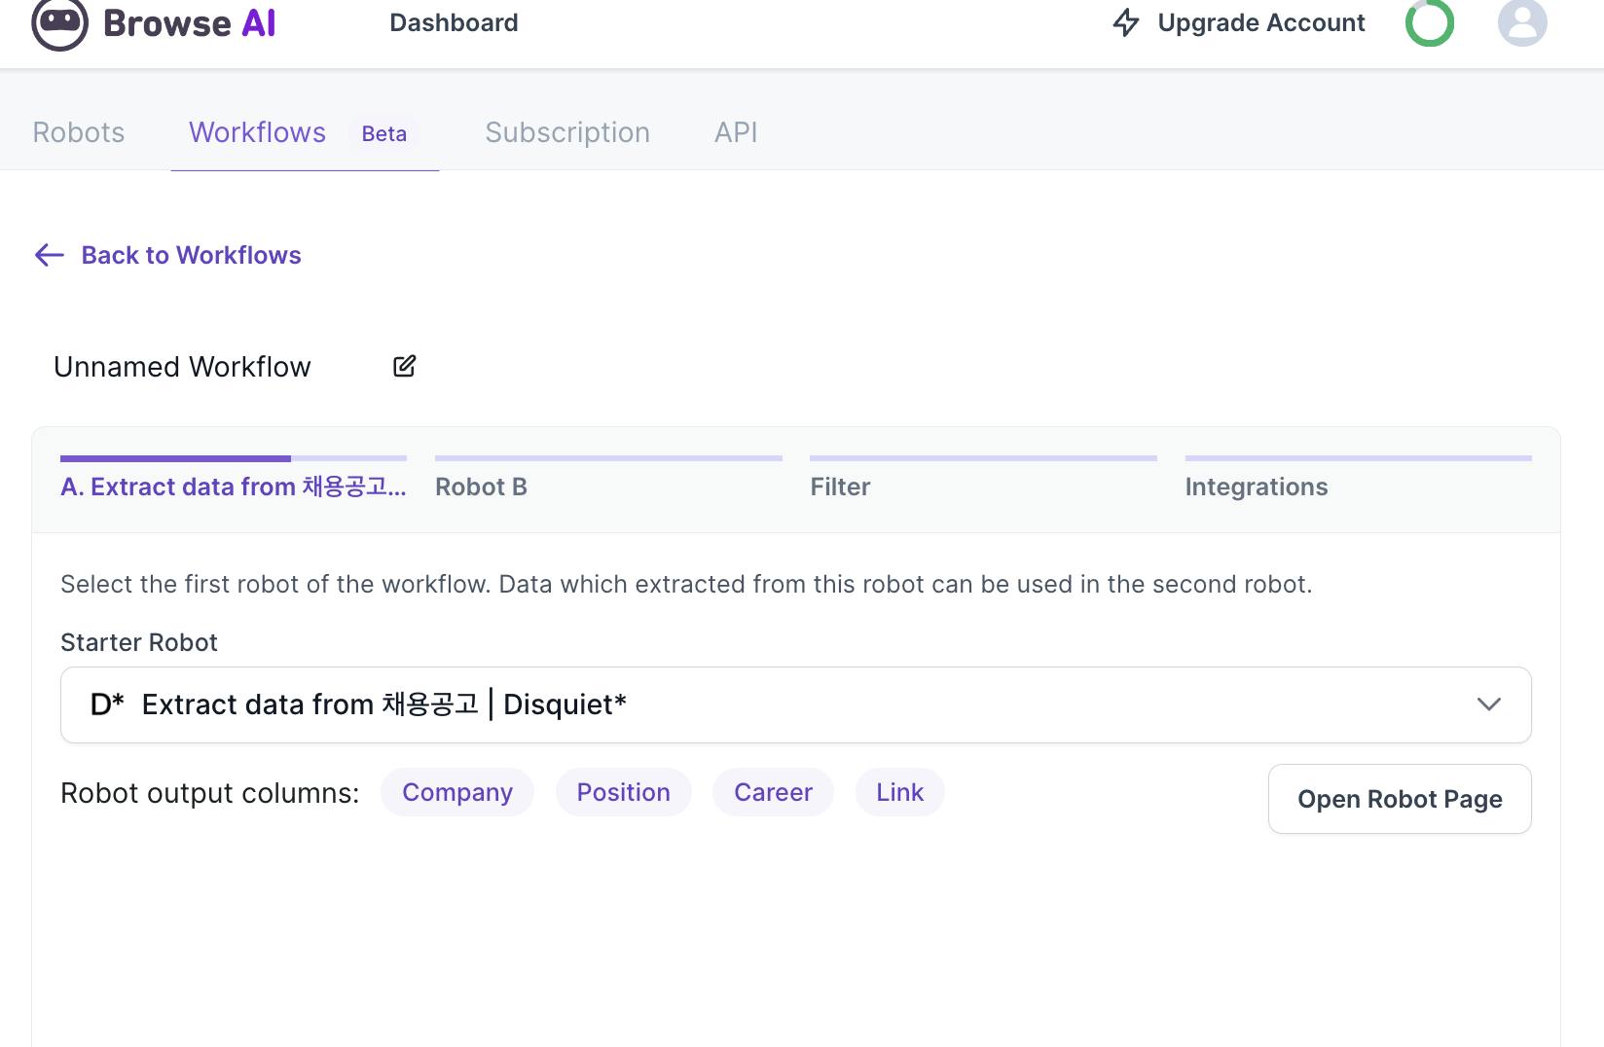Click the Company output column chip

pos(457,792)
